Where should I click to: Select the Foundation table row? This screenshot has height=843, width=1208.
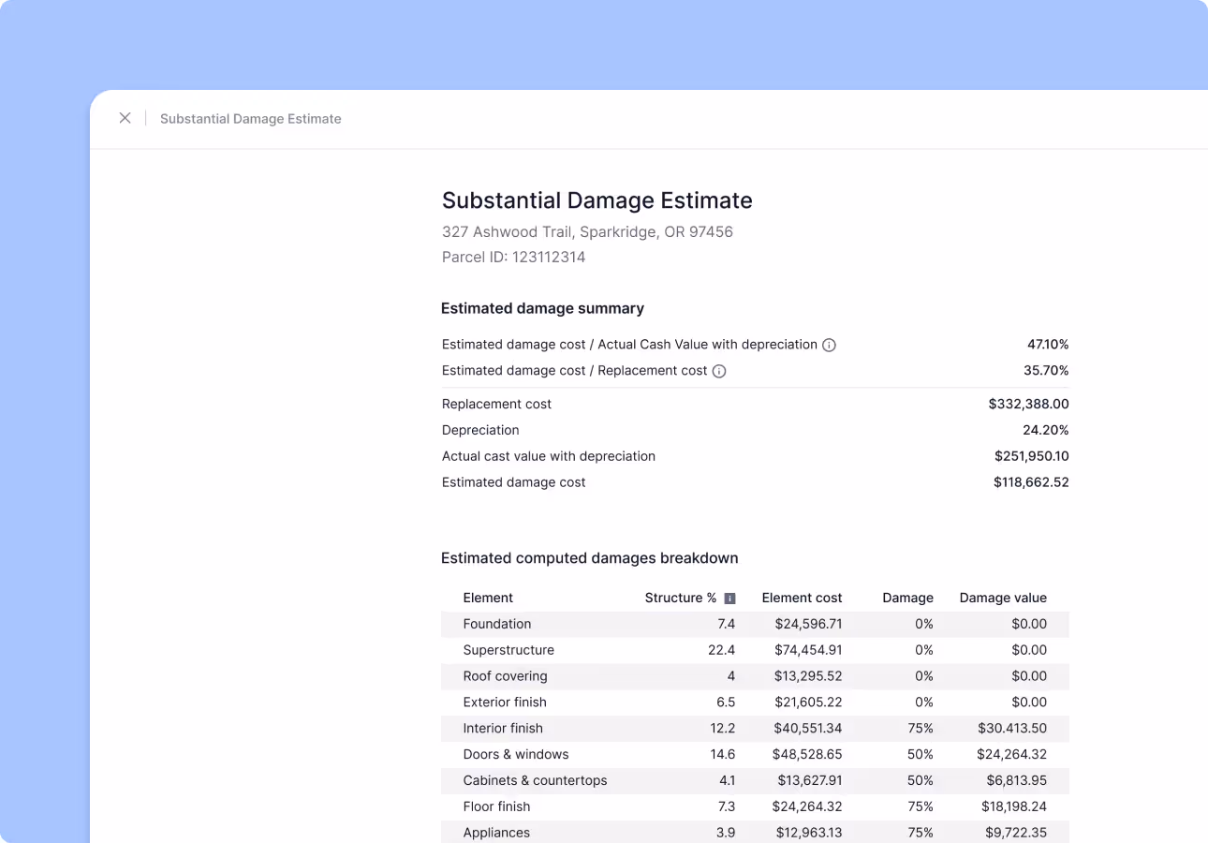[755, 624]
